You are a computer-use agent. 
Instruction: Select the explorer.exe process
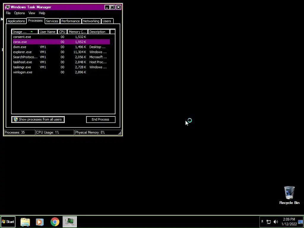61,52
